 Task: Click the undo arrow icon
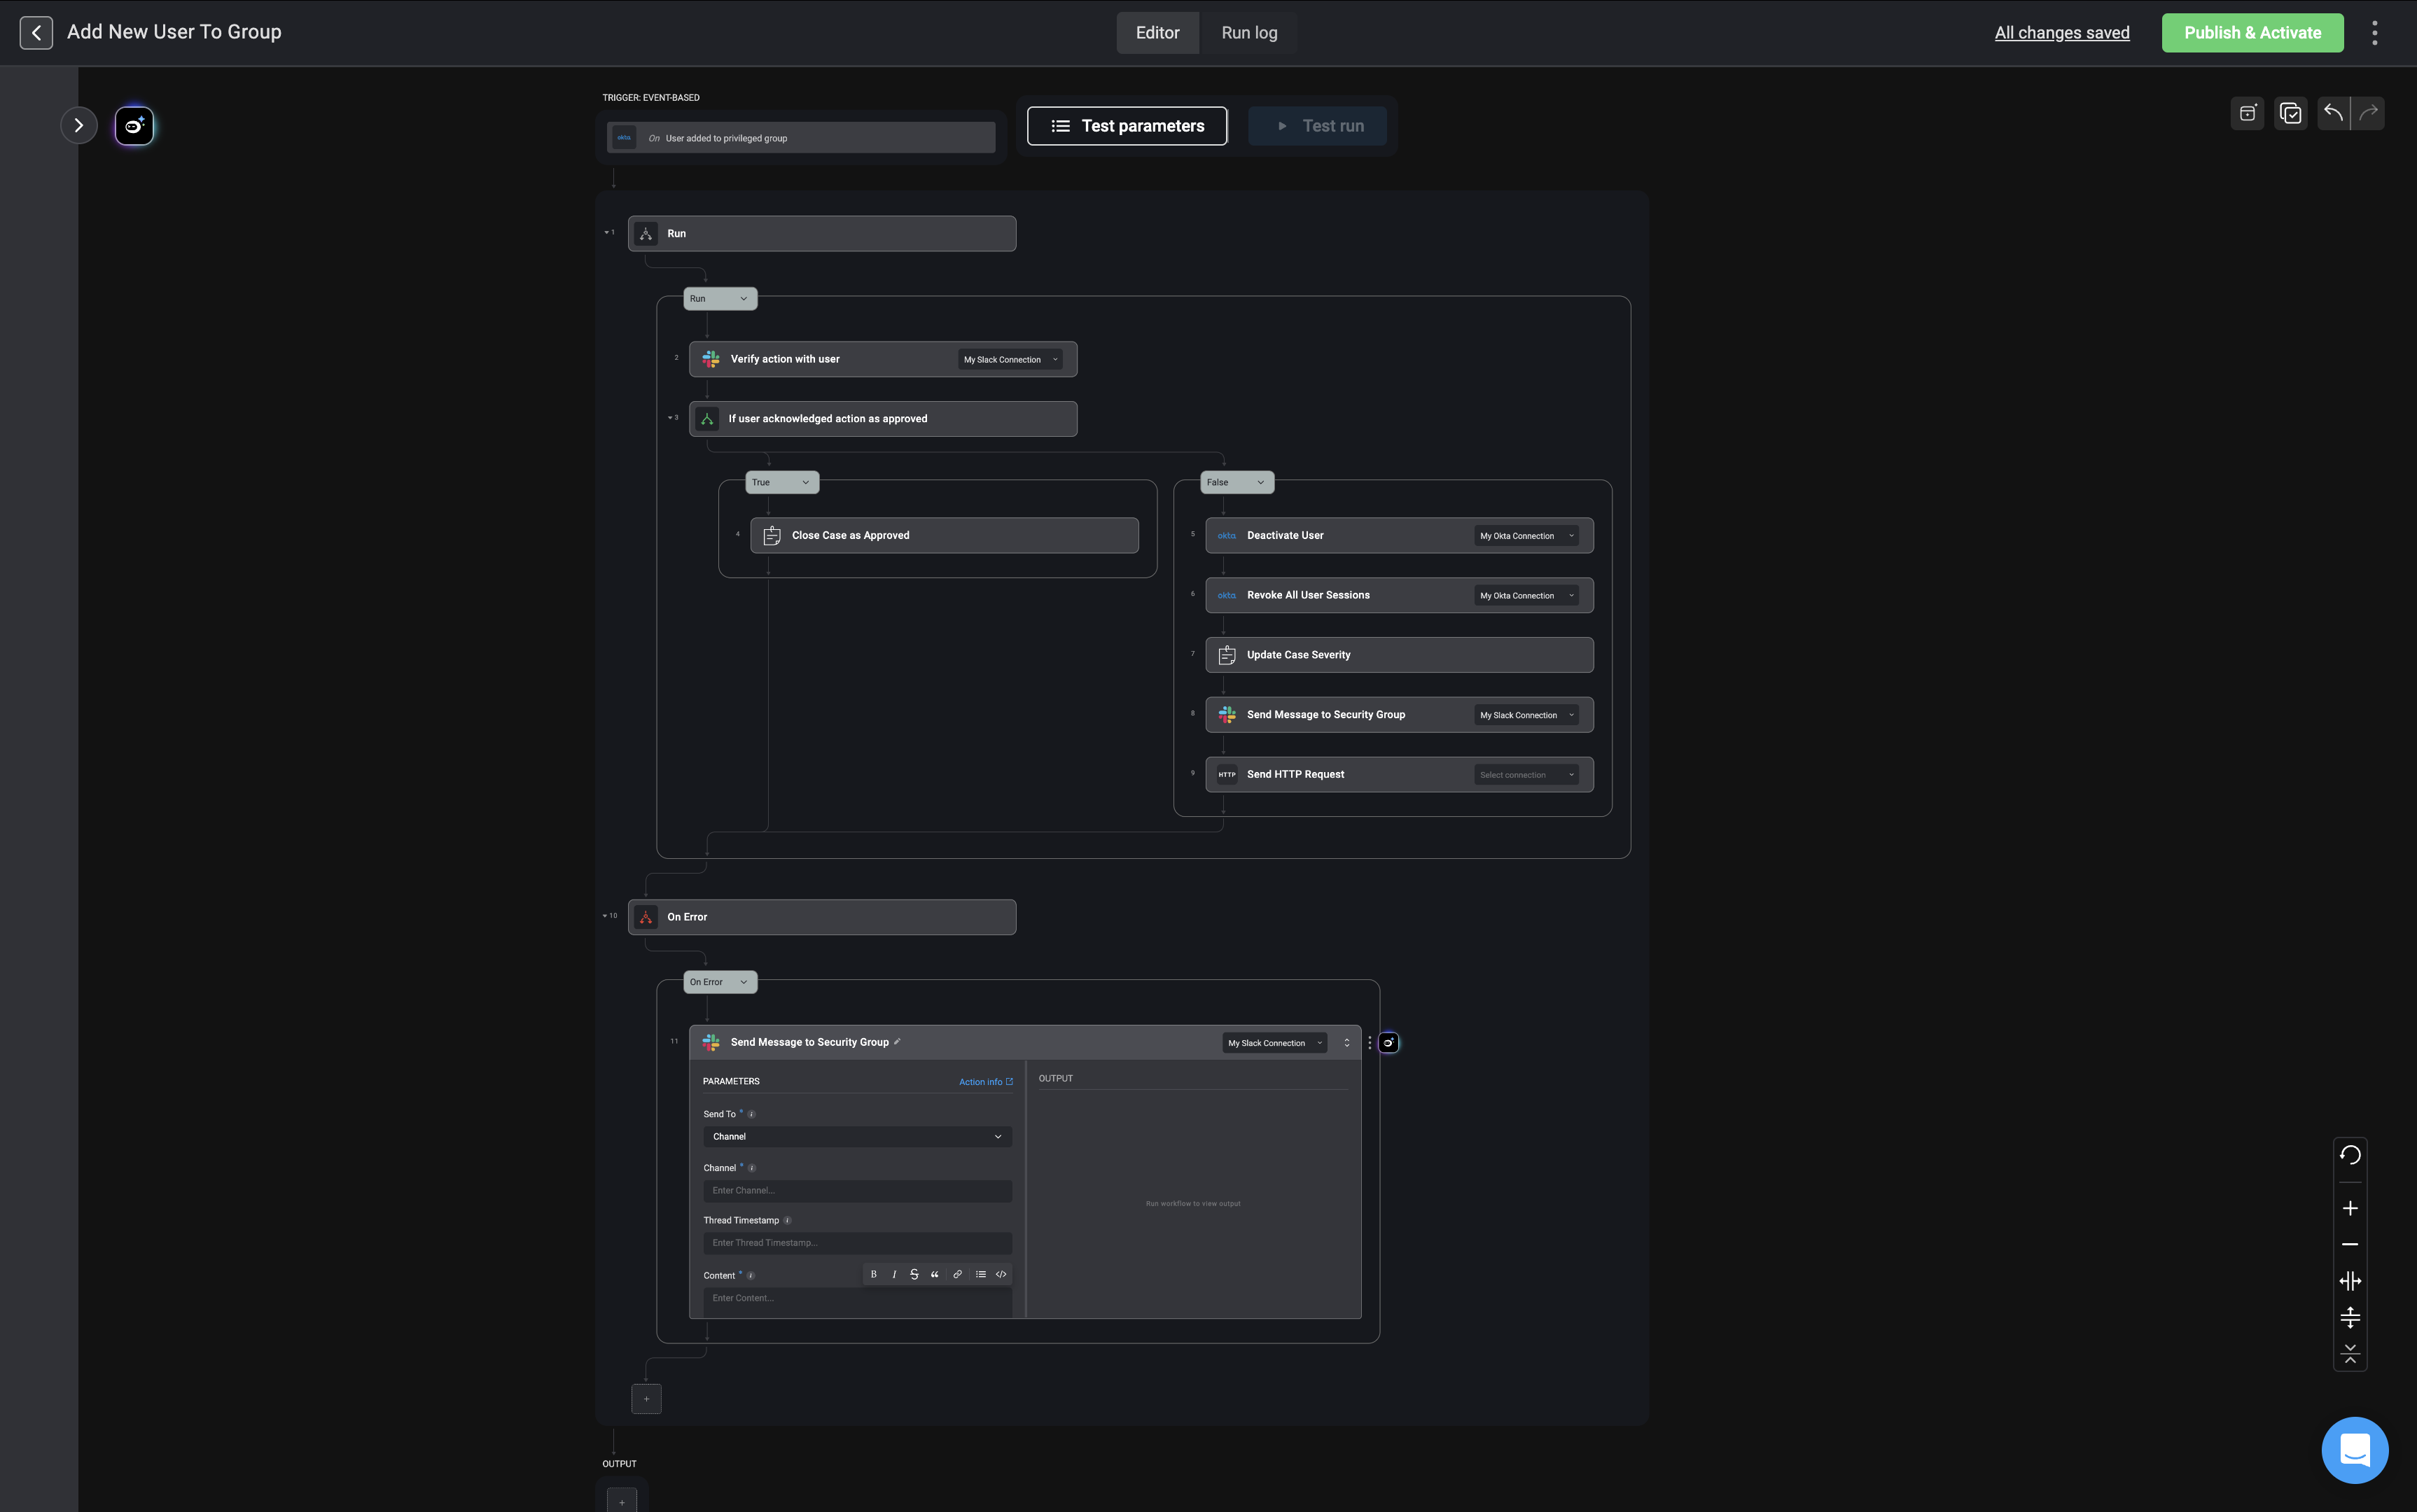2333,113
